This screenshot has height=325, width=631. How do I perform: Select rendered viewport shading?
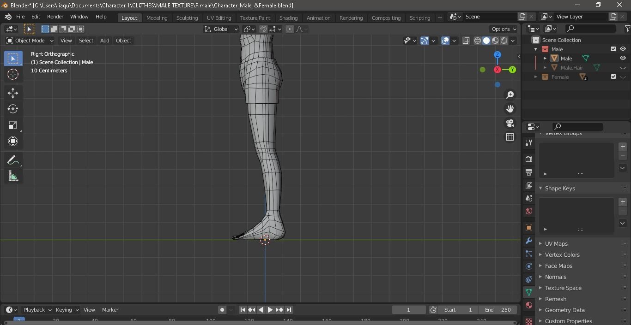504,41
